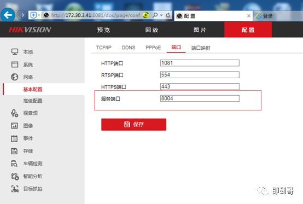This screenshot has width=303, height=204.
Task: Click the 系统 window icon in sidebar
Action: (x=15, y=65)
